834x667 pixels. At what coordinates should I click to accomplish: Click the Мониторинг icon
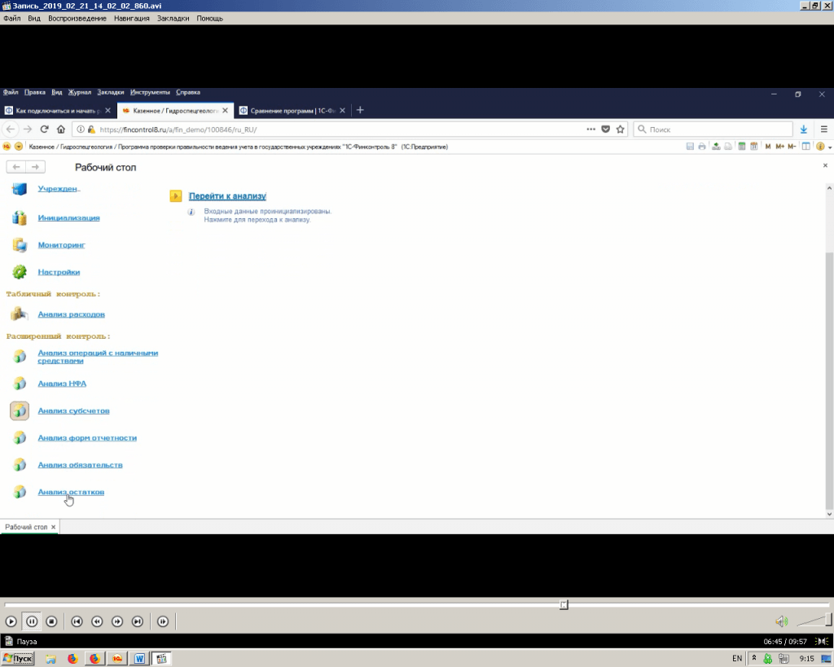pos(20,245)
